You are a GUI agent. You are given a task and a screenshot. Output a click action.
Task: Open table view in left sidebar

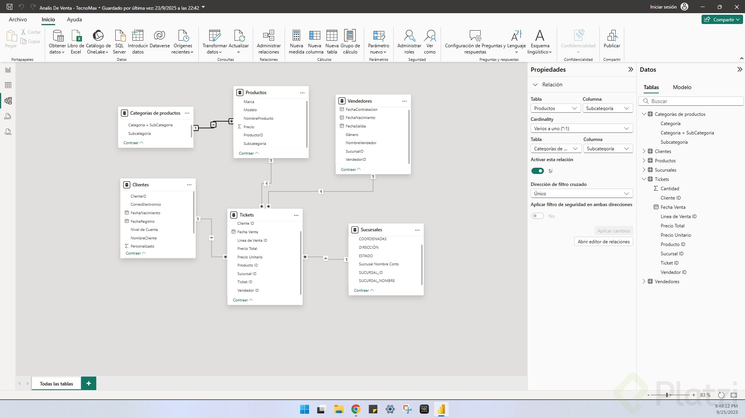(x=8, y=85)
